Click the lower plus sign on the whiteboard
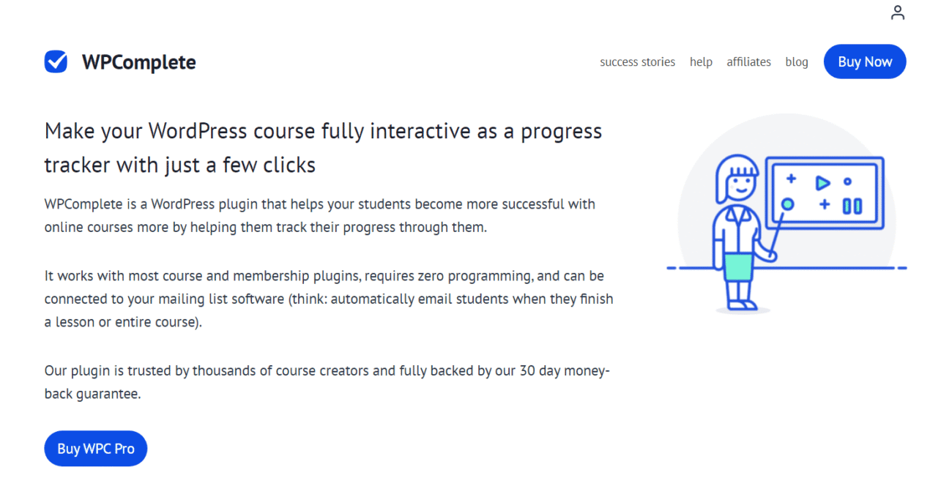Screen dimensions: 952x478 point(825,204)
